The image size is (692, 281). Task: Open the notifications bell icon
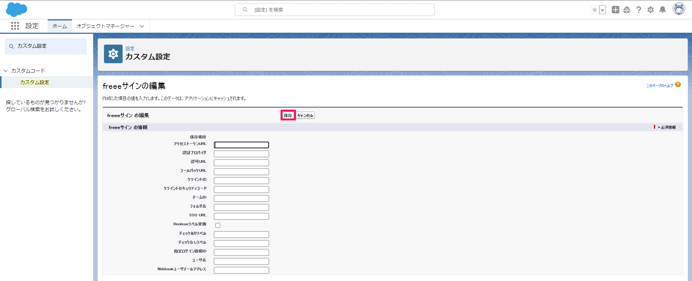[x=663, y=10]
